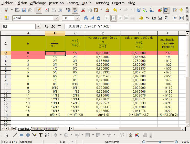
Task: Open the Format menu
Action: 72,3
